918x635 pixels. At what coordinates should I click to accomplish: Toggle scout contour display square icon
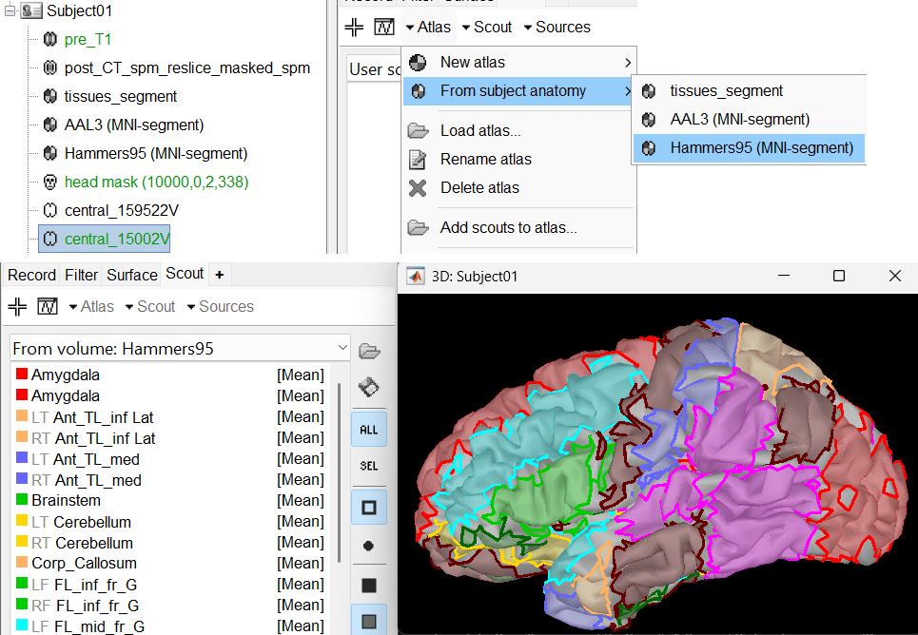(368, 508)
